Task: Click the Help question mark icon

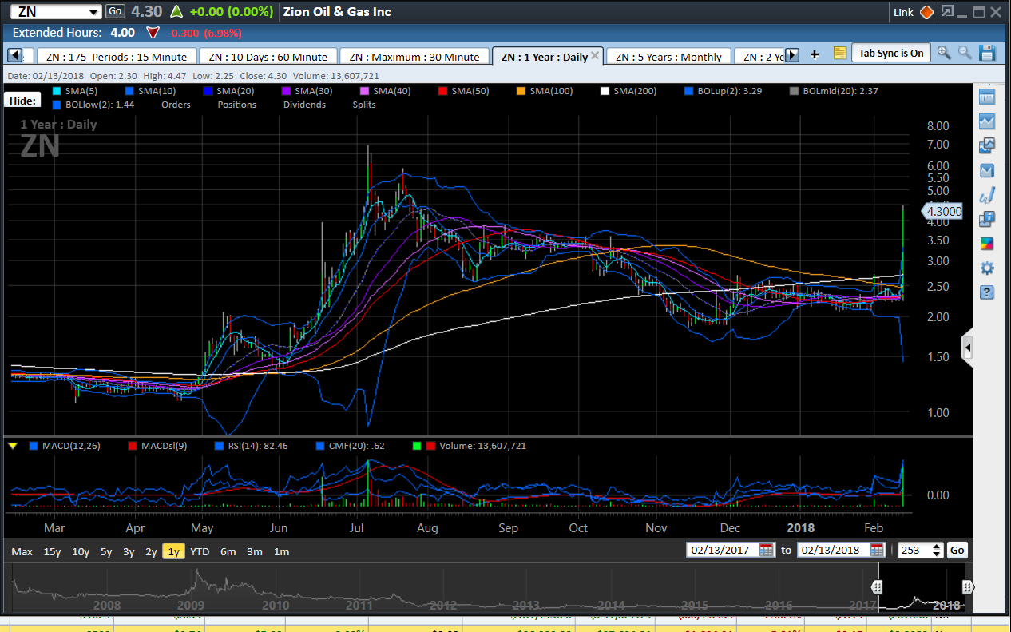Action: [x=987, y=293]
